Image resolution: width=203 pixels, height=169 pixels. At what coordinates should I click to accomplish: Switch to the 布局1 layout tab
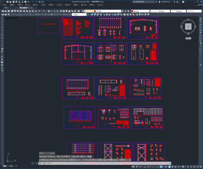click(x=11, y=166)
